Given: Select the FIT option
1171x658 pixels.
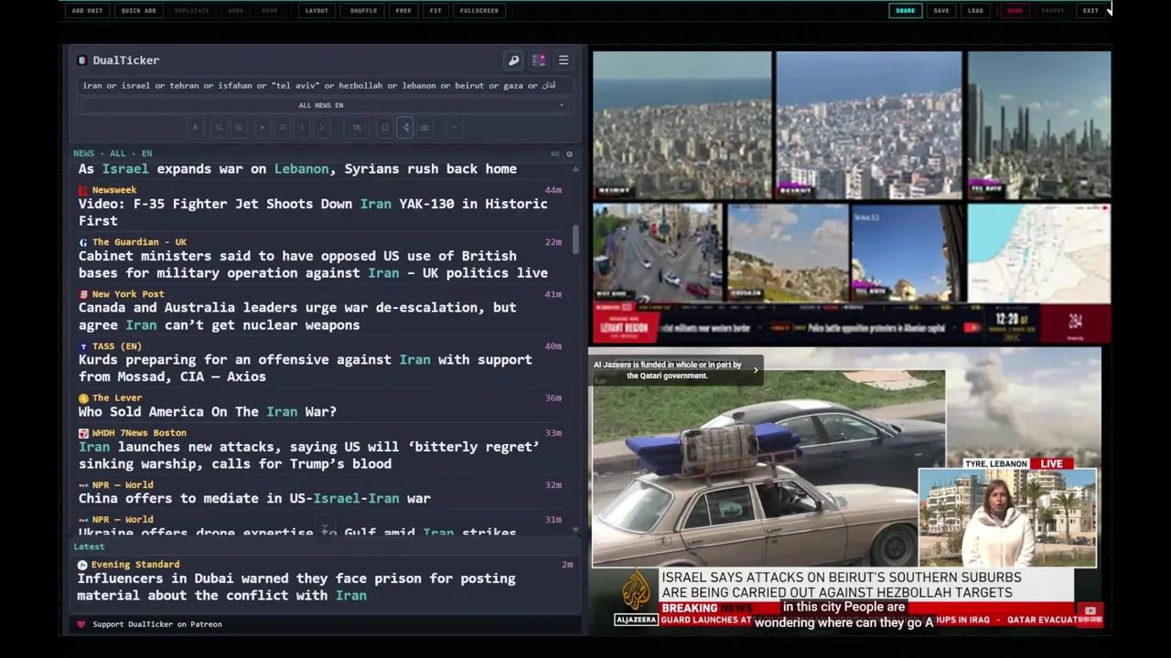Looking at the screenshot, I should [x=435, y=11].
